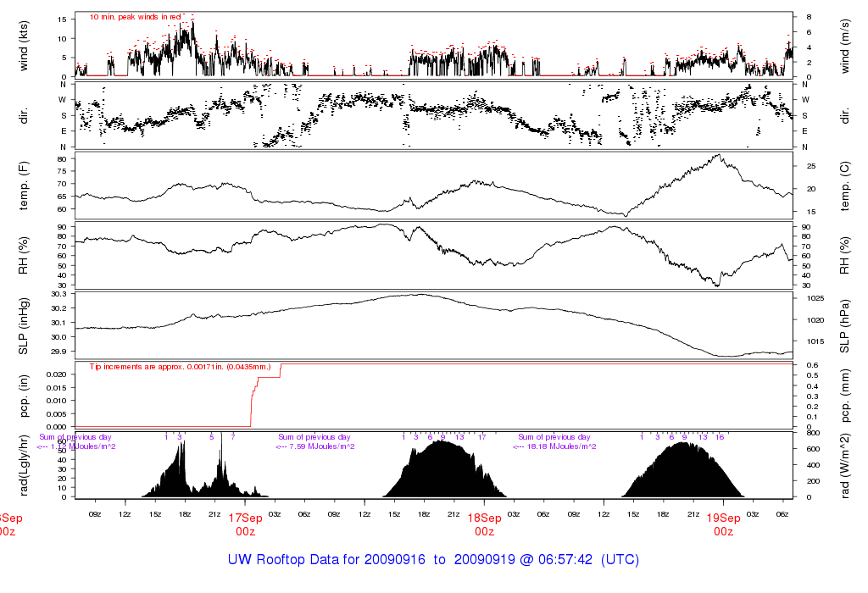Click the SLP (hPa) right axis label
Viewport: 868px width, 593px height.
tap(844, 326)
